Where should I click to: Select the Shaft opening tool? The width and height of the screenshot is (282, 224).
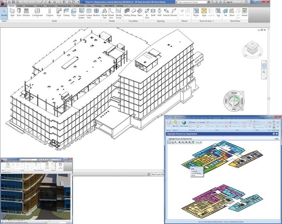[153, 12]
